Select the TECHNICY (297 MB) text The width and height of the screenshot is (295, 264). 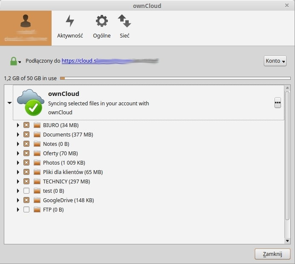pos(67,181)
